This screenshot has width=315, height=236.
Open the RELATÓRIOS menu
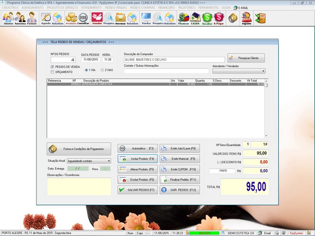[x=187, y=7]
